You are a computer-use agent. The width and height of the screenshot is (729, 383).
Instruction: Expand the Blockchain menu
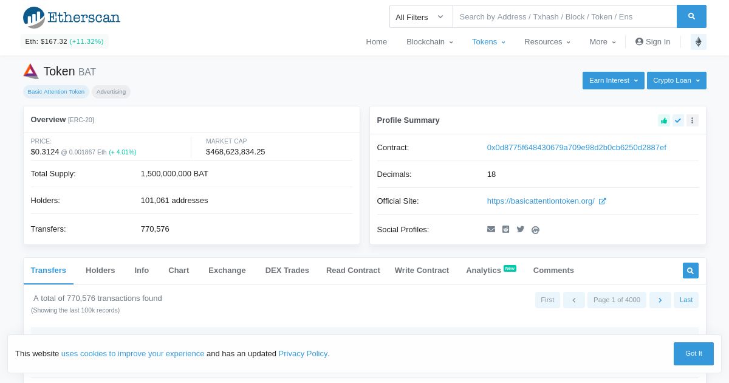click(430, 42)
